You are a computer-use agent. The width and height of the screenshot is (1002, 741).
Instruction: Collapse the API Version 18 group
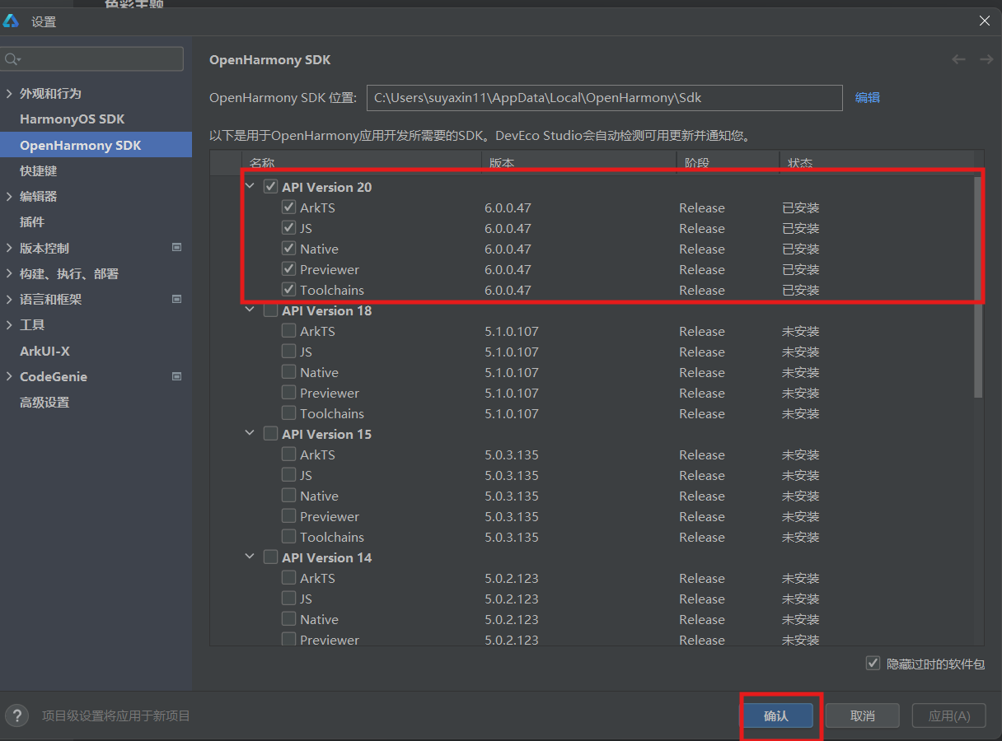[250, 310]
